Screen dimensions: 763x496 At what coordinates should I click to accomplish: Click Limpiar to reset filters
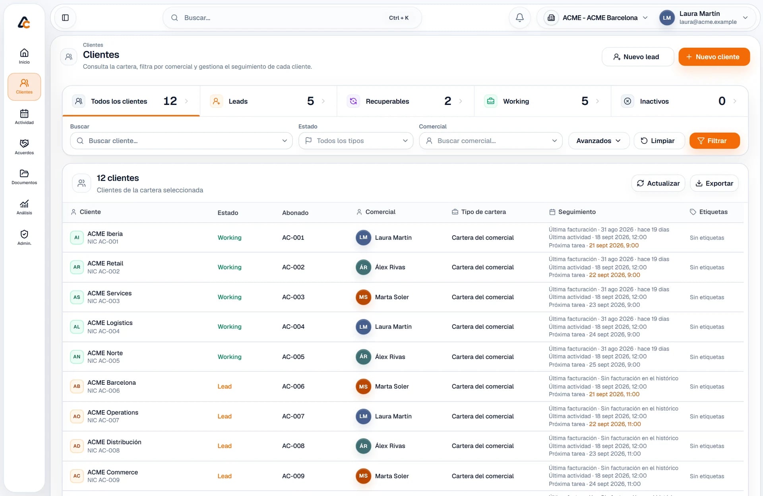659,141
